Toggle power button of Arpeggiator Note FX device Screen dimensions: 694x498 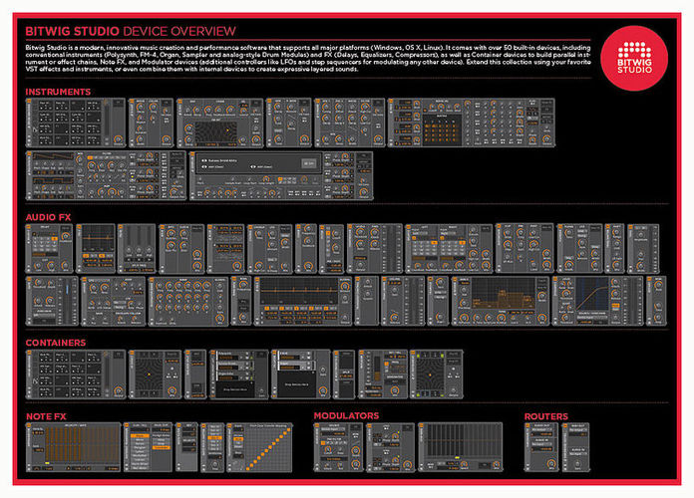29,426
